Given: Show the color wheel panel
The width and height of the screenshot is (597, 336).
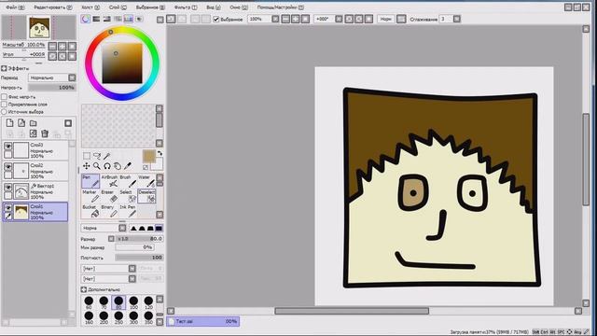Looking at the screenshot, I should click(86, 19).
